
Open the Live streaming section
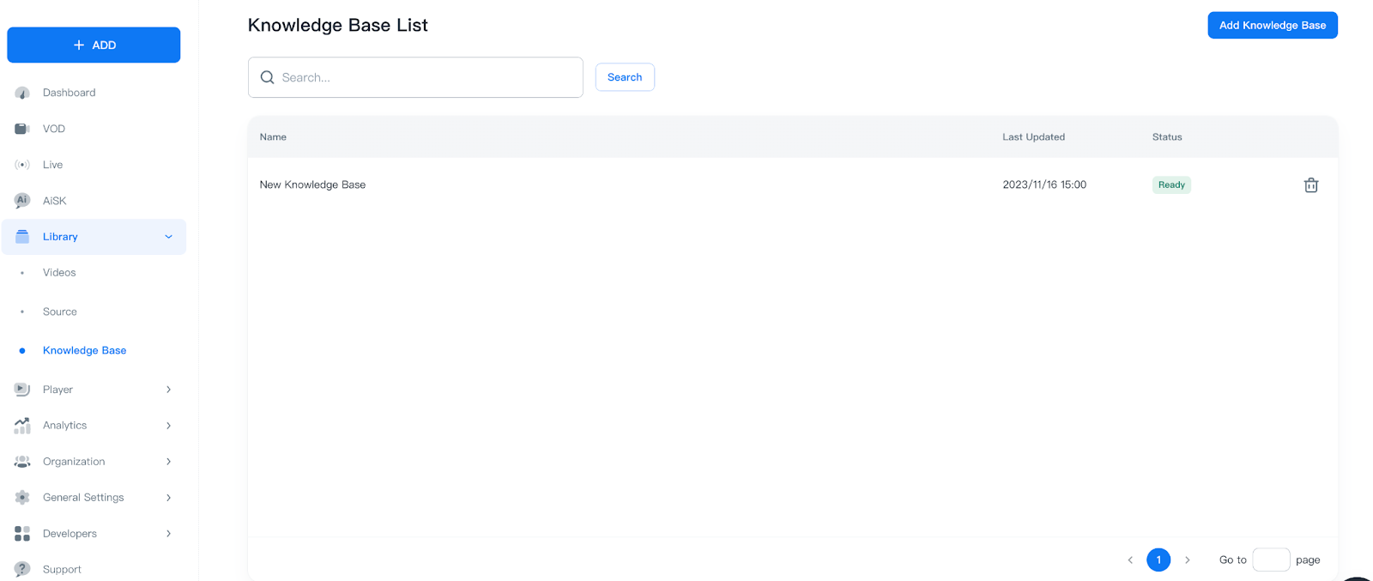pos(21,164)
